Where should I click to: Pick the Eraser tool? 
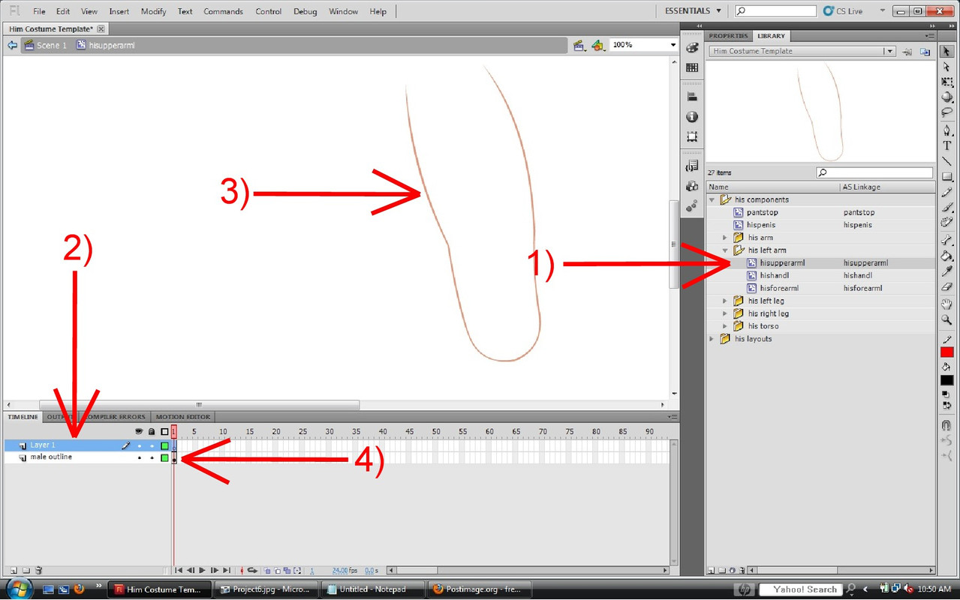pyautogui.click(x=946, y=286)
